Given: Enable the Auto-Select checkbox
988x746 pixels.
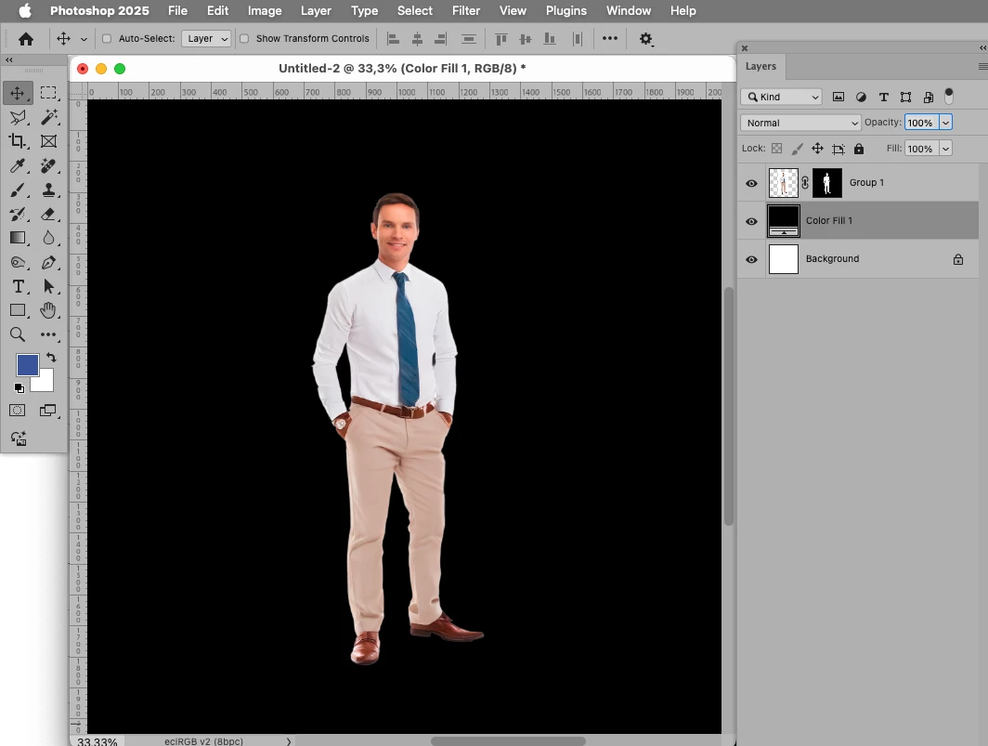Looking at the screenshot, I should (x=107, y=39).
